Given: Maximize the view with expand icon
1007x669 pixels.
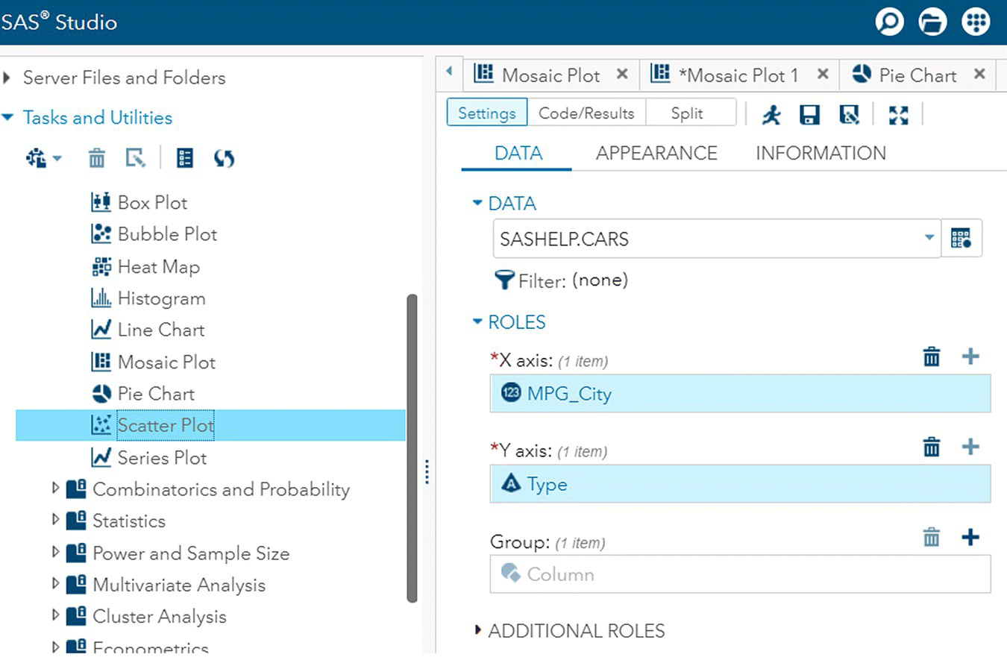Looking at the screenshot, I should tap(899, 115).
